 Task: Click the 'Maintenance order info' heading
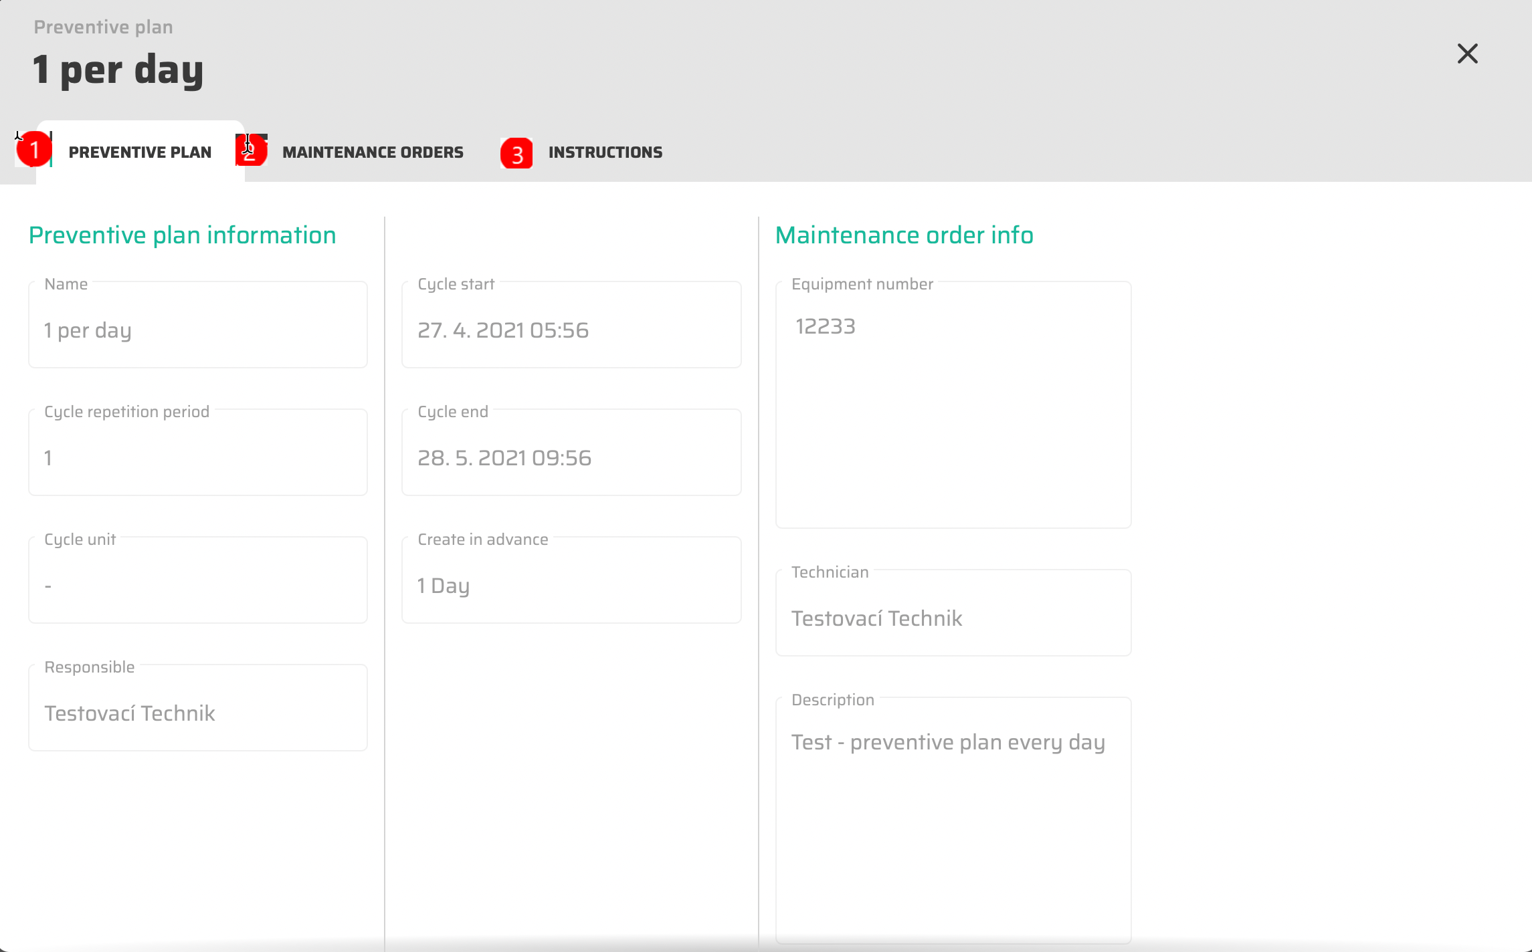(x=904, y=235)
